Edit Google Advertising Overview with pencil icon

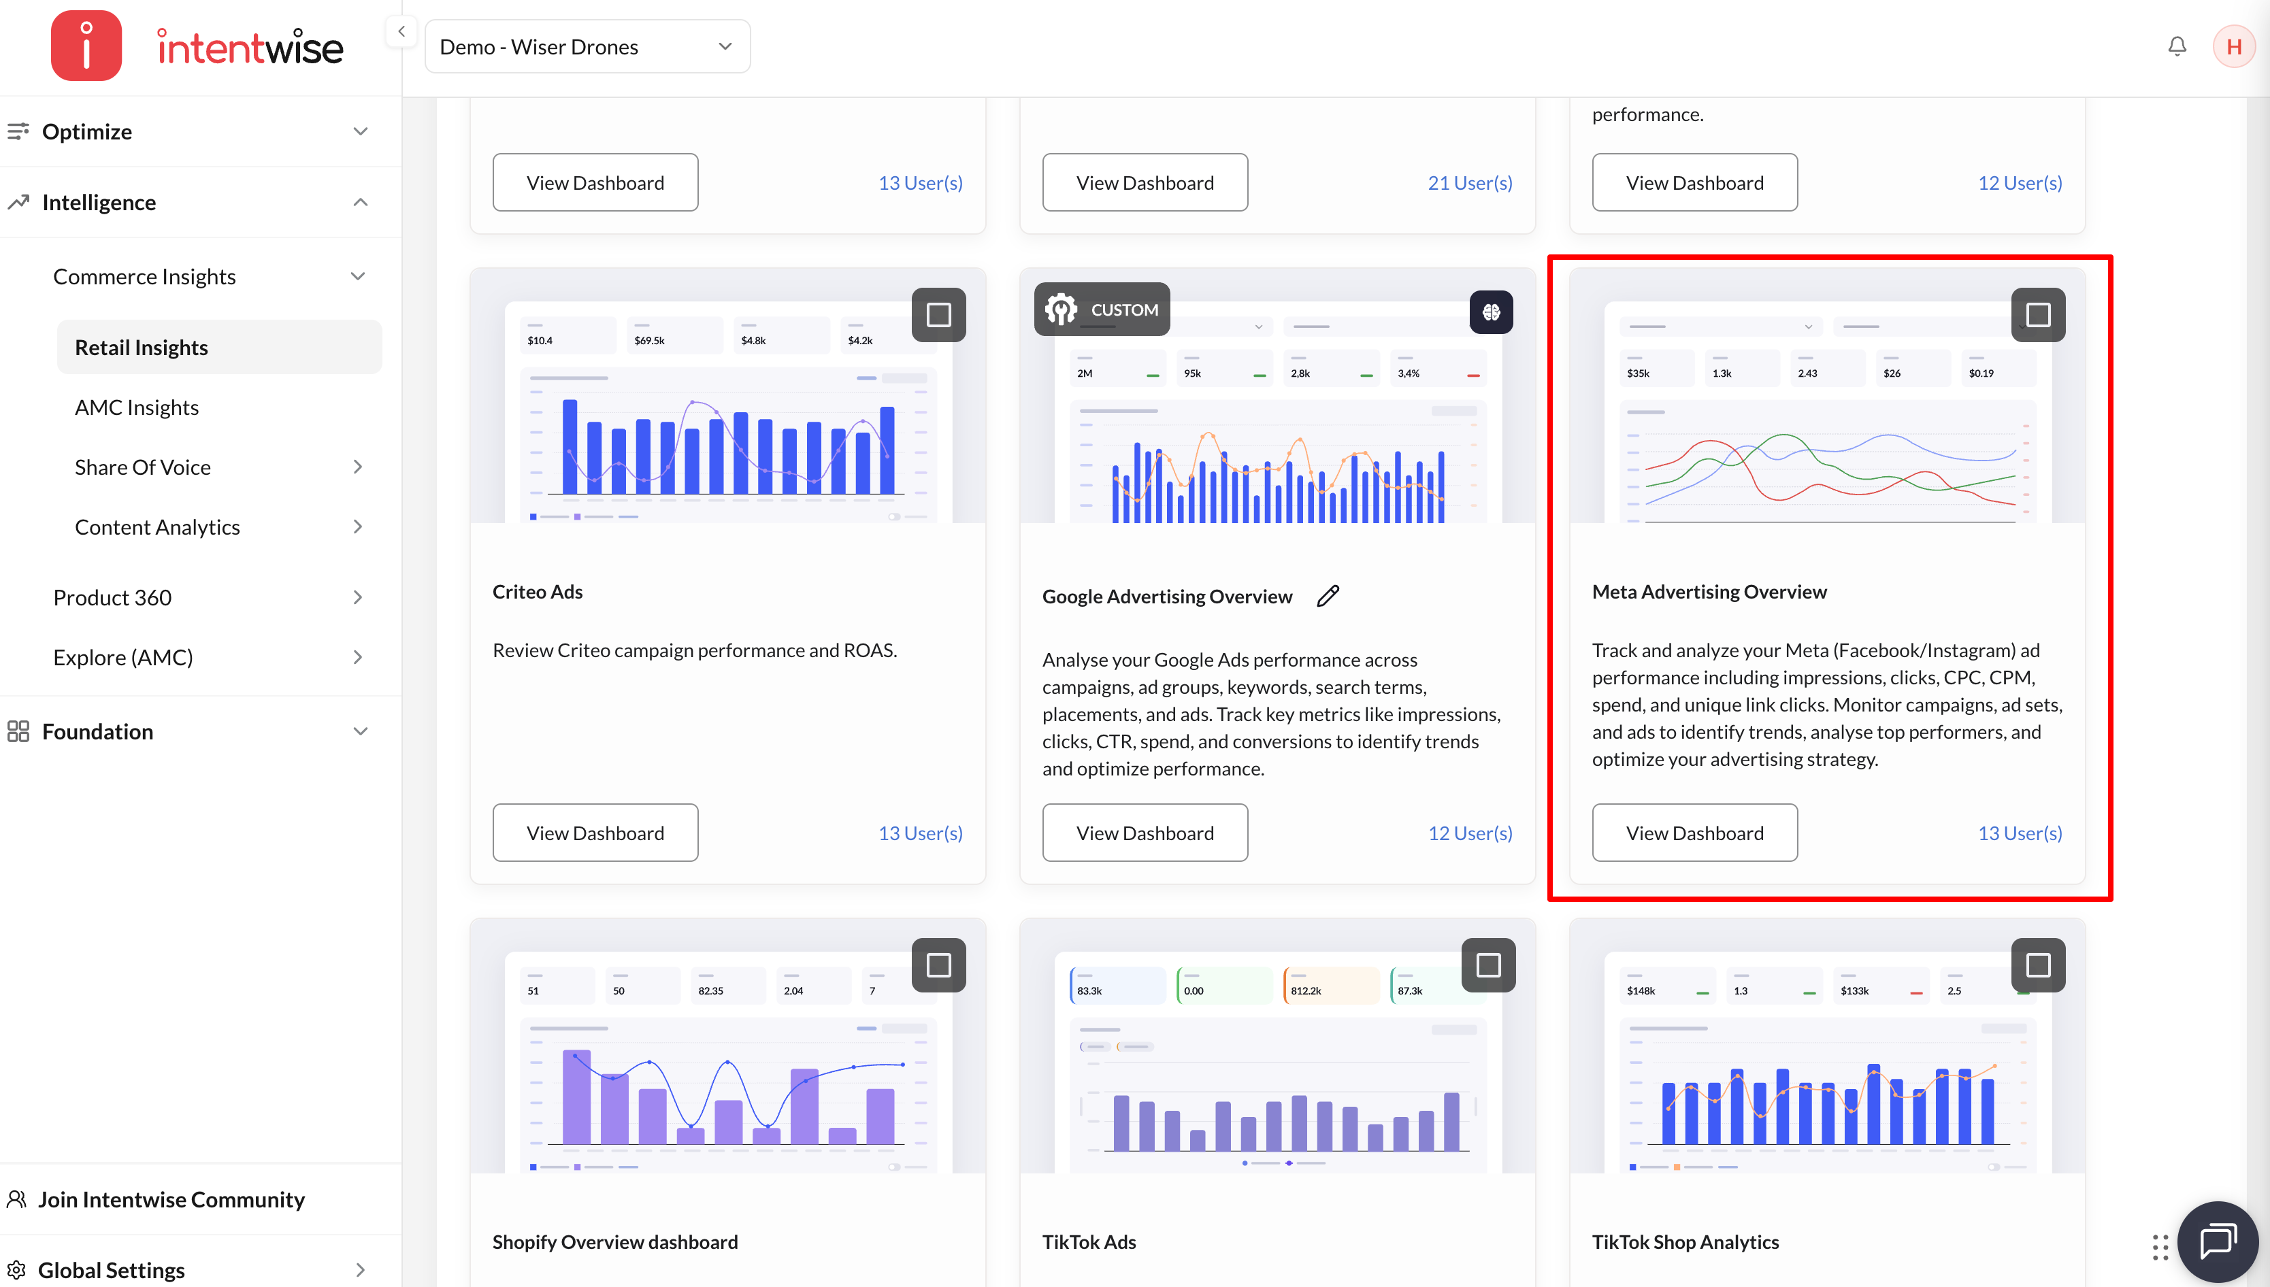[x=1328, y=597]
